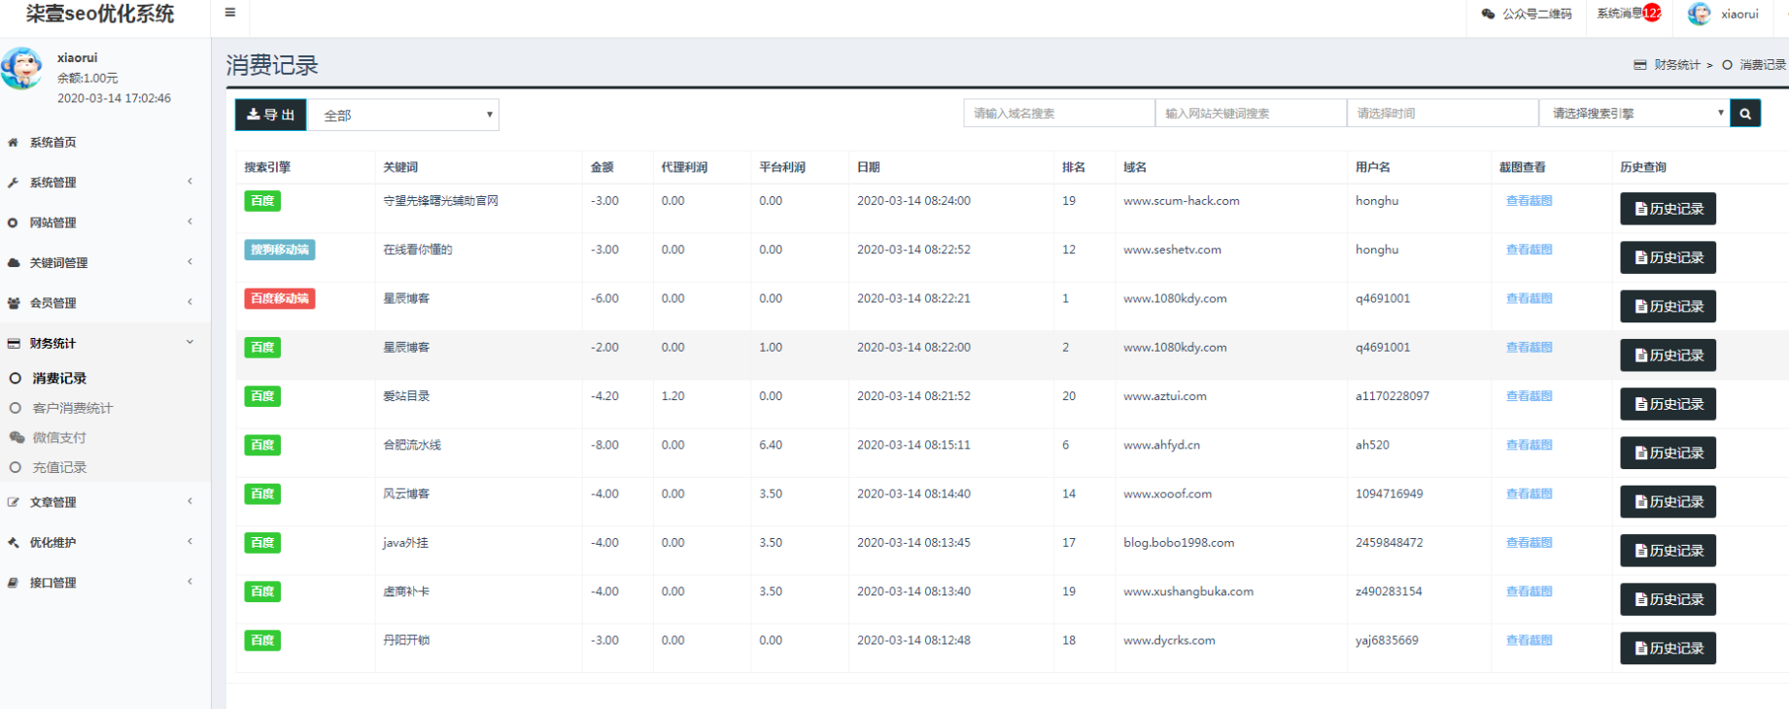
Task: Click the 导出 export download button
Action: coord(271,115)
